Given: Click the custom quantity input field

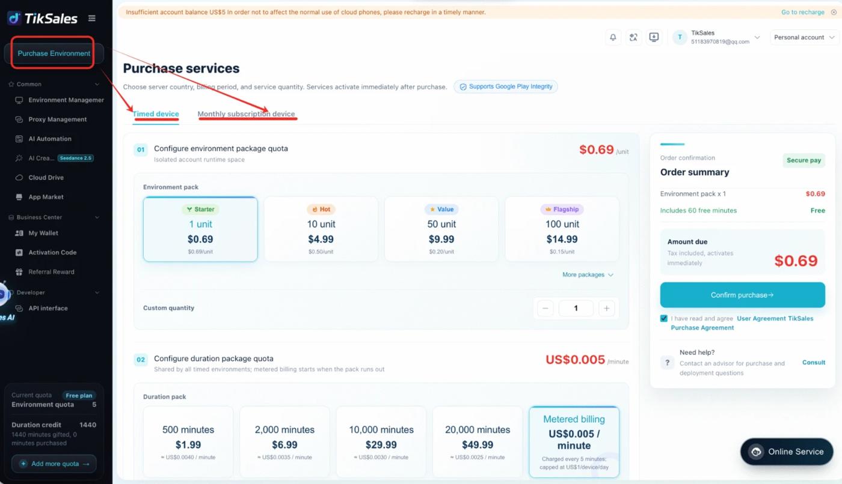Looking at the screenshot, I should coord(576,308).
